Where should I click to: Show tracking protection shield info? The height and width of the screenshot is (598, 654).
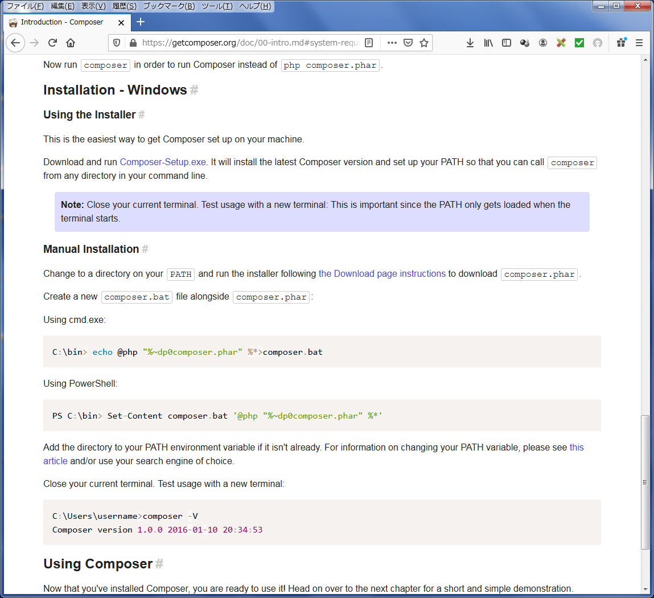click(117, 43)
